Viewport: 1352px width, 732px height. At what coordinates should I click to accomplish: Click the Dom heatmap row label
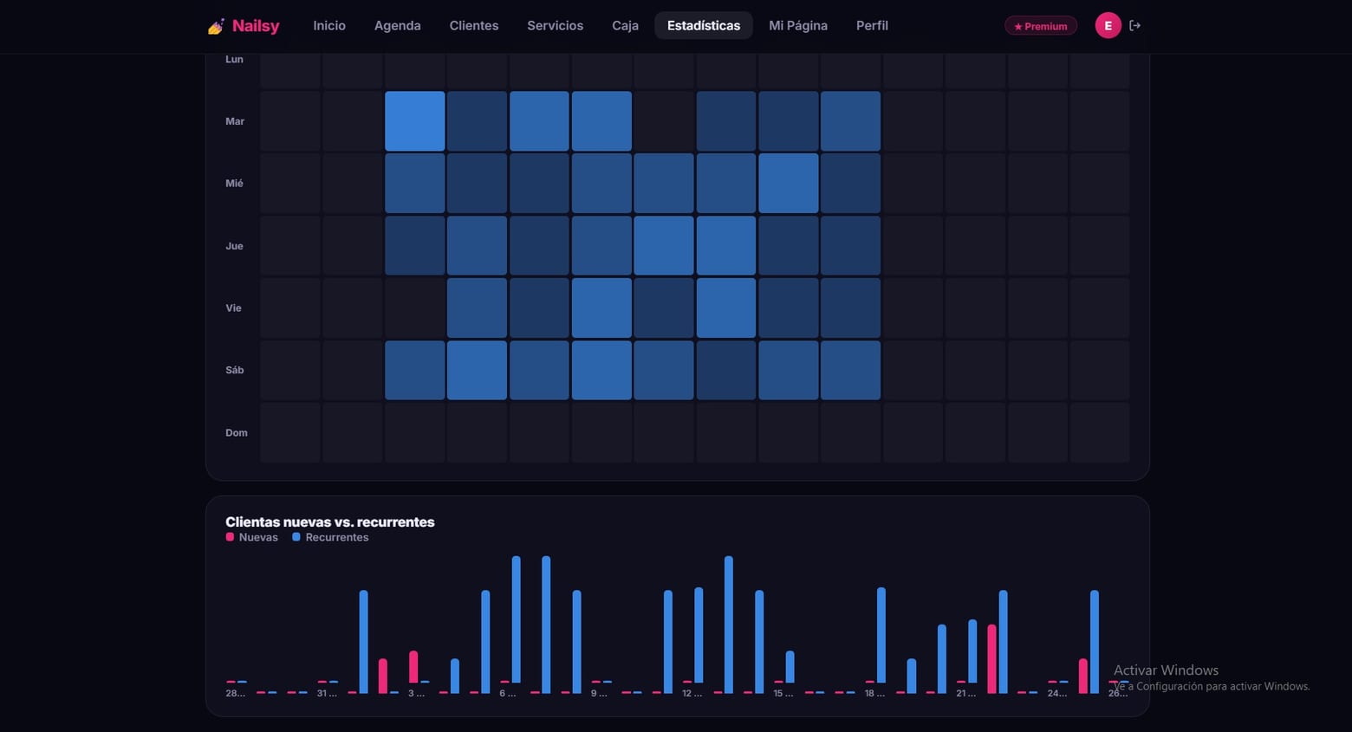[237, 432]
